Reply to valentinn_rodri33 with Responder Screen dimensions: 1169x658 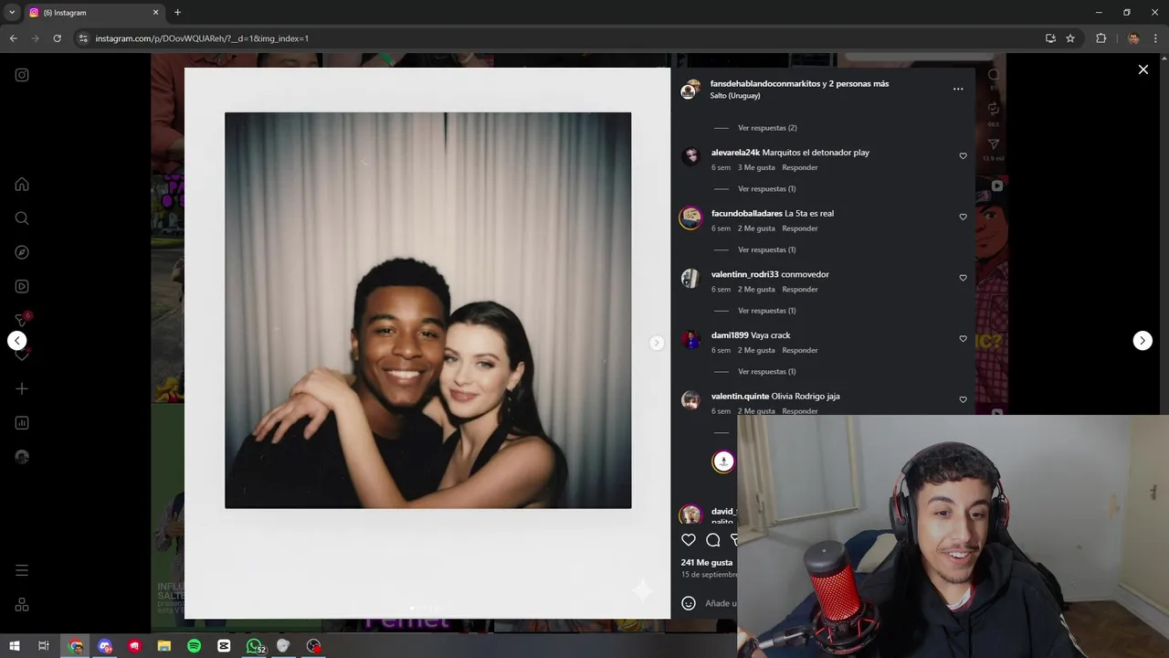[x=800, y=290]
